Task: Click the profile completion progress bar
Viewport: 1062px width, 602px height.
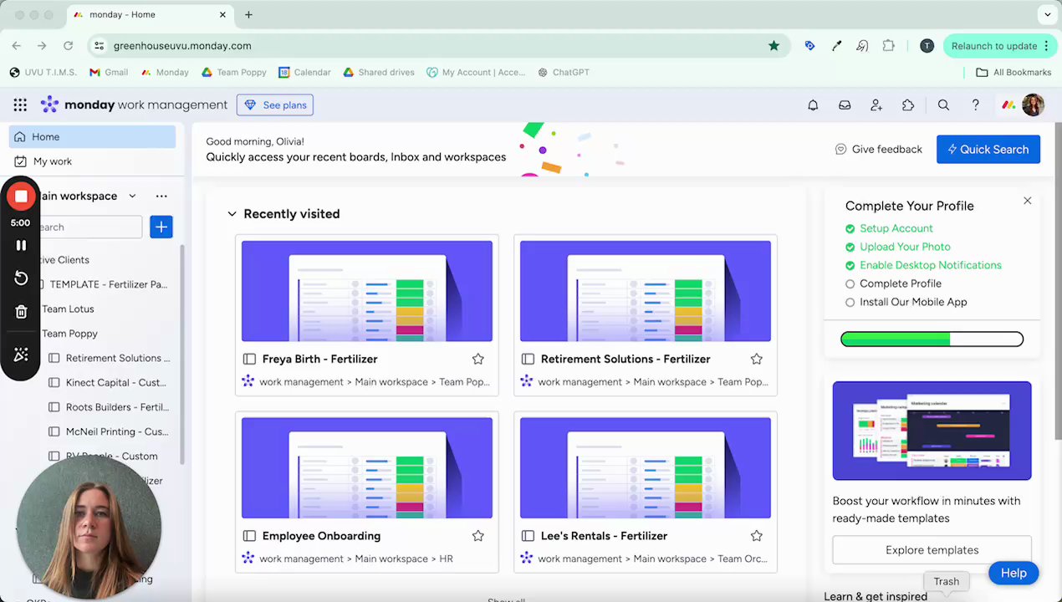Action: (932, 339)
